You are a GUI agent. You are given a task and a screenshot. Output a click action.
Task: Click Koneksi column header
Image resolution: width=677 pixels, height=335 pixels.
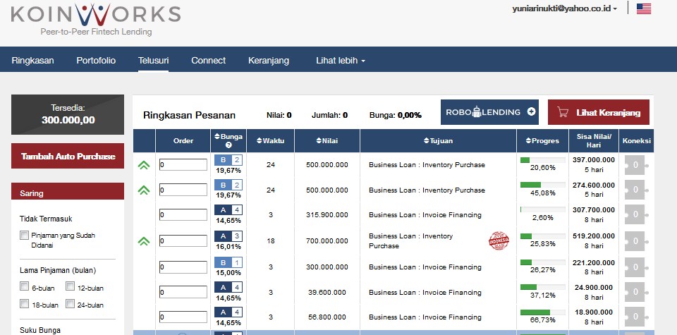click(636, 141)
